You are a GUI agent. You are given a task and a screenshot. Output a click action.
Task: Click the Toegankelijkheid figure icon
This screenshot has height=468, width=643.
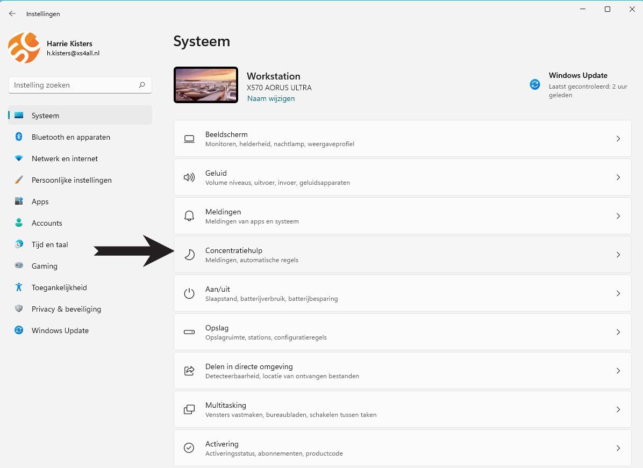(19, 287)
